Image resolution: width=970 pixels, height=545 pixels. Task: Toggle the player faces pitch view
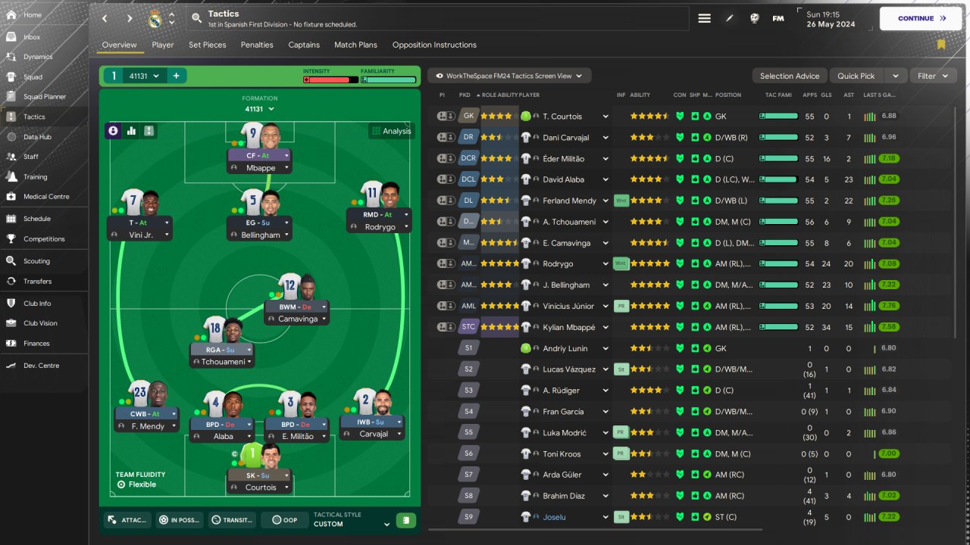click(114, 131)
